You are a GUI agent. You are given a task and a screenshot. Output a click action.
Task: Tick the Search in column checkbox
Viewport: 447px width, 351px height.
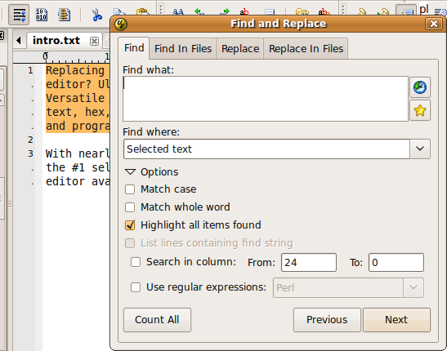pos(136,262)
